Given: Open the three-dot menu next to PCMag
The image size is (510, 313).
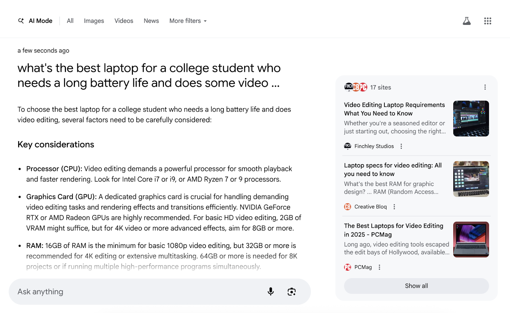Looking at the screenshot, I should click(x=379, y=267).
